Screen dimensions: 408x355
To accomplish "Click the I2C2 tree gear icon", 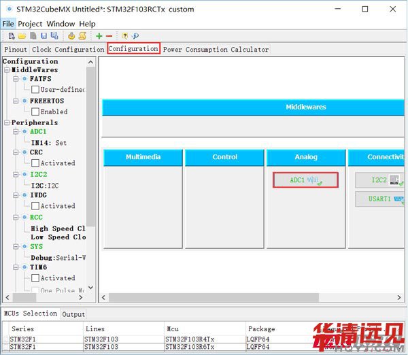I will [24, 174].
